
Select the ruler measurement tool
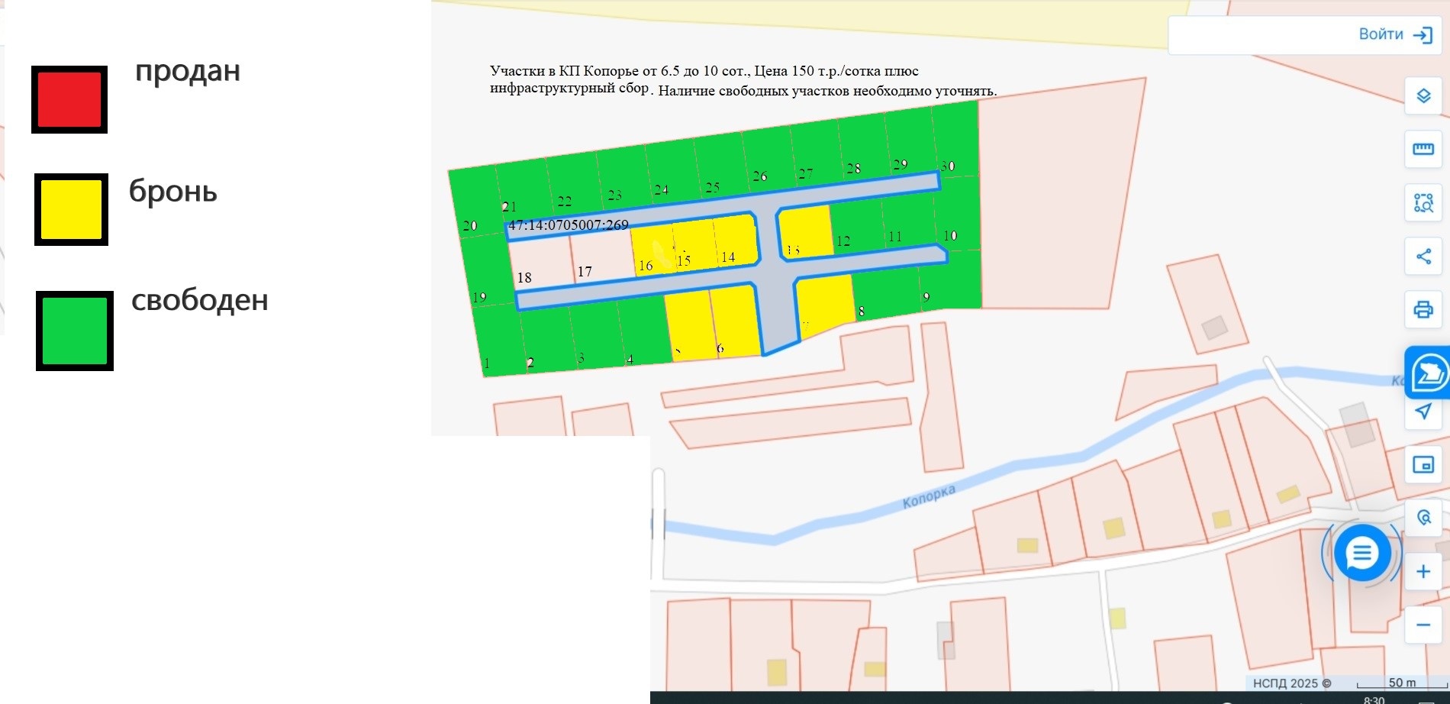point(1423,150)
